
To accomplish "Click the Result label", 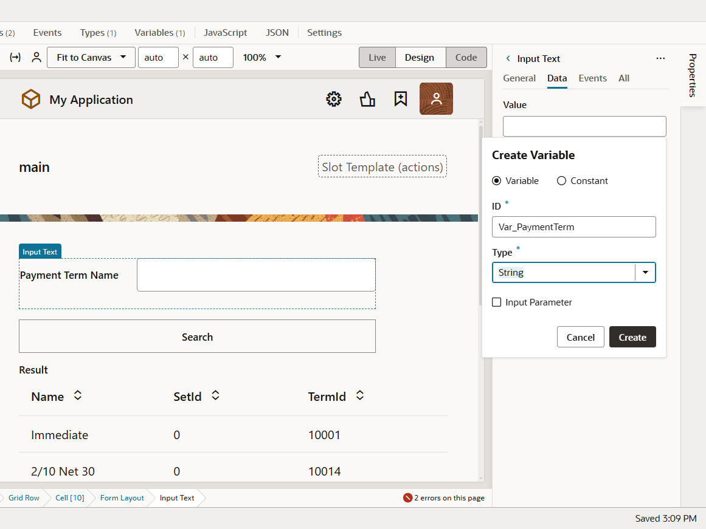I will pos(33,370).
